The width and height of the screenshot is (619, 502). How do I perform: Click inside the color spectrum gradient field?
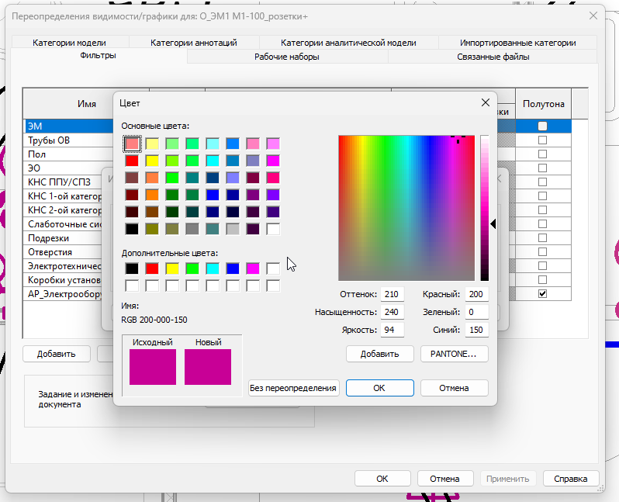(x=406, y=208)
